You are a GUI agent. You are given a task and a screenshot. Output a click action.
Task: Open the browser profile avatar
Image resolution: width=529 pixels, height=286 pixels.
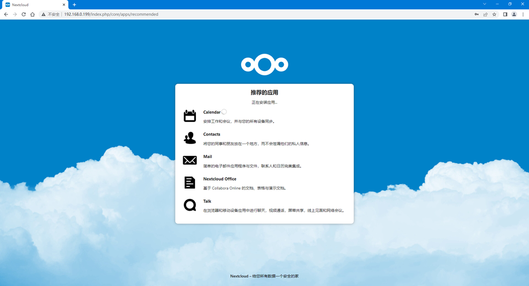(514, 14)
